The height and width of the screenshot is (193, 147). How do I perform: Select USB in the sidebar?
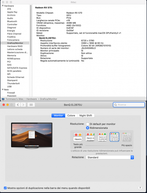(x=9, y=86)
